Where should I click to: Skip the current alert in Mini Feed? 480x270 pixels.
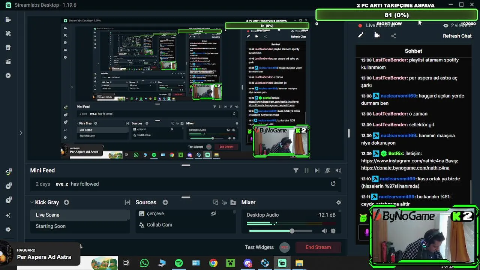click(317, 170)
